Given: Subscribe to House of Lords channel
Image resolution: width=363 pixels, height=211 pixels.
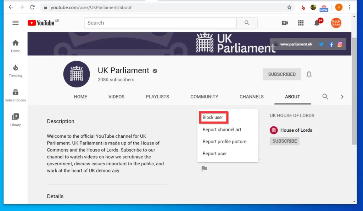Looking at the screenshot, I should click(x=285, y=141).
